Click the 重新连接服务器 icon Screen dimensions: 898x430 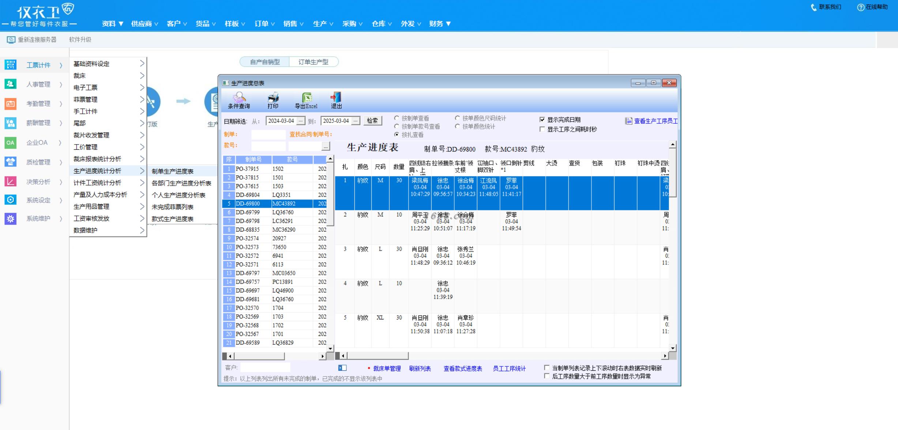pyautogui.click(x=11, y=40)
